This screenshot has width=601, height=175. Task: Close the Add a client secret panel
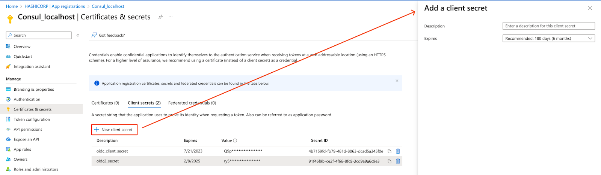point(590,8)
